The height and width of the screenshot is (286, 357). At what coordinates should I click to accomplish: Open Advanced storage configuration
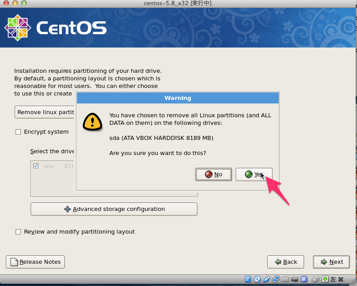coord(114,209)
